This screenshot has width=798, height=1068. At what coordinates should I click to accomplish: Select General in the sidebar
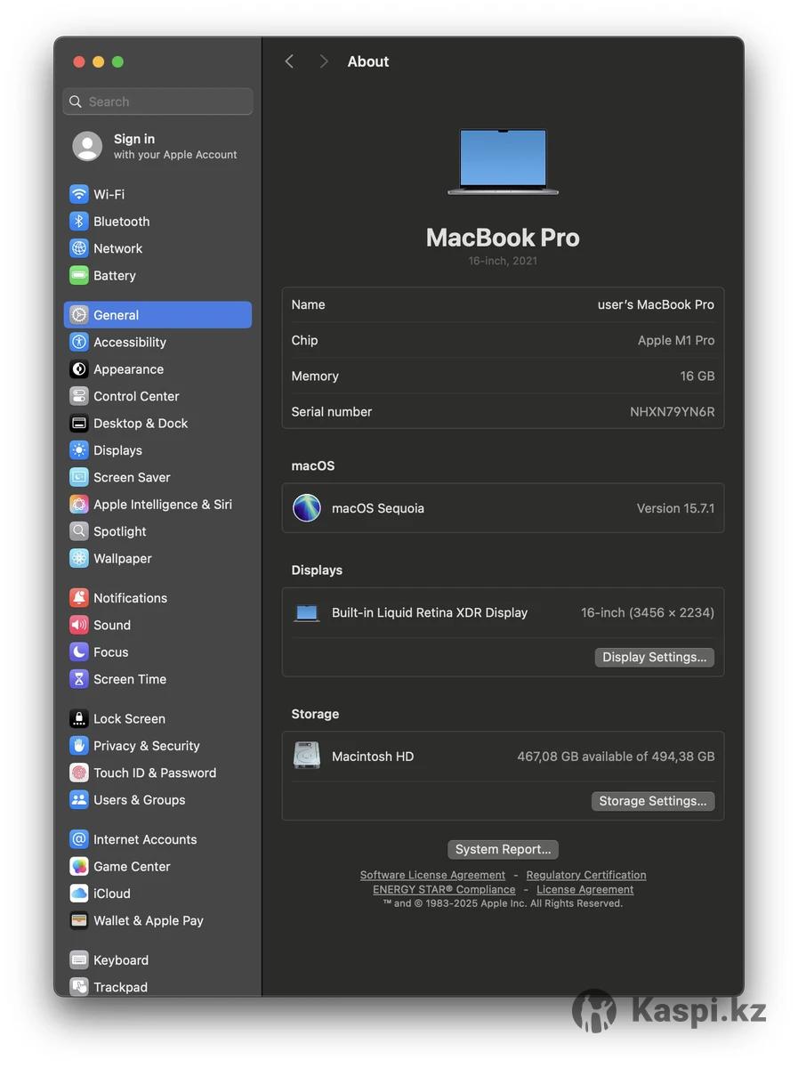pos(157,315)
